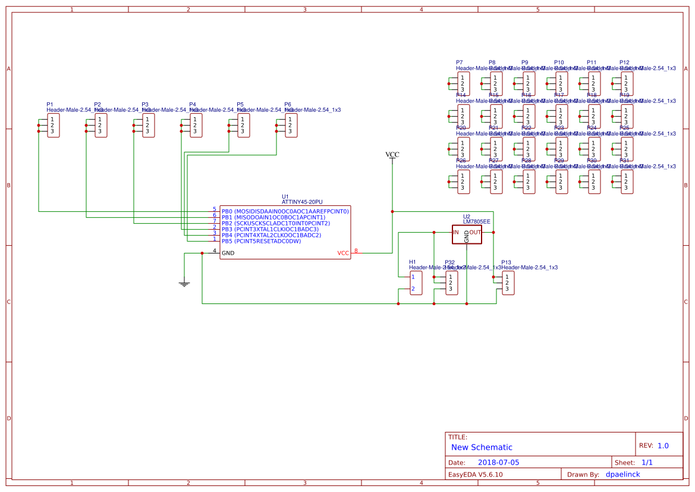Click the author name dpaelinck
Viewport: 695px width, 492px height.
[x=623, y=474]
